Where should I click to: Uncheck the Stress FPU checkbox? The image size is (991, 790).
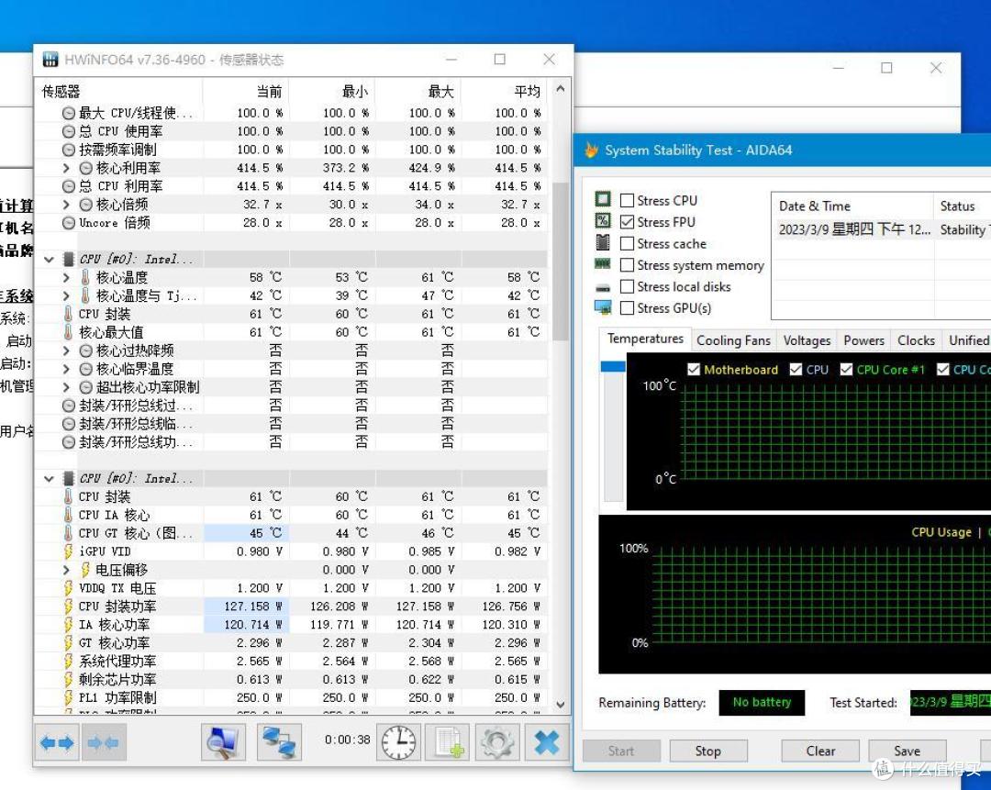pos(627,222)
